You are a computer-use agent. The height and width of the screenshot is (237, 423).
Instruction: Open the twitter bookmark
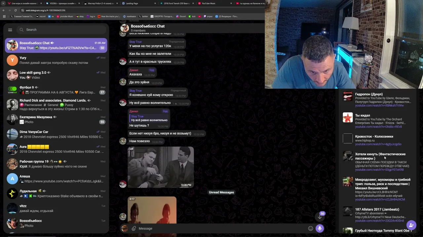[143, 16]
